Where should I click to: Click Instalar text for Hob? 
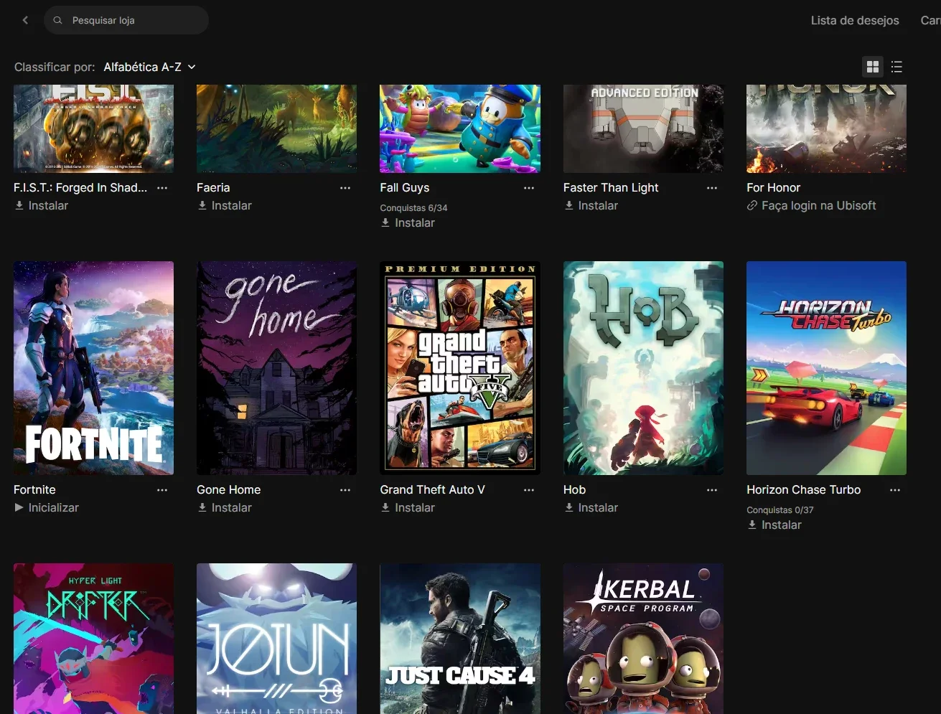click(598, 507)
